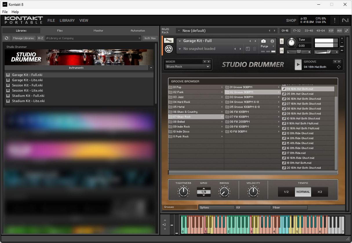
Task: Toggle the PV button
Action: coord(342,50)
